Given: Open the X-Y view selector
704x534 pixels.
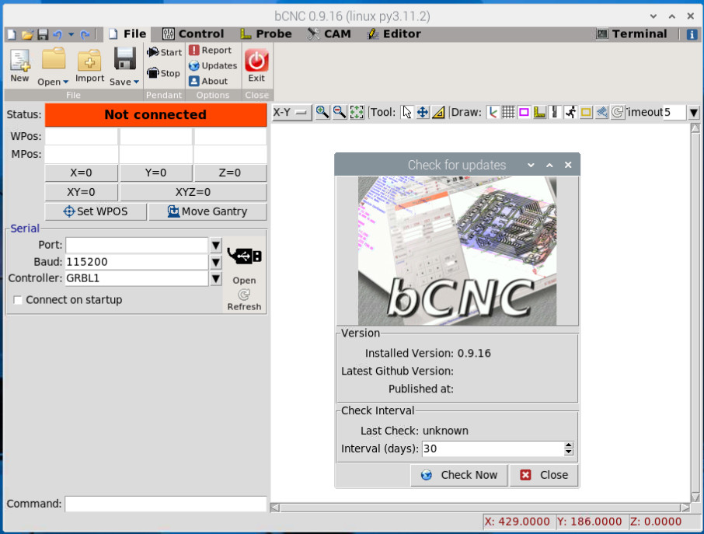Looking at the screenshot, I should [x=291, y=112].
